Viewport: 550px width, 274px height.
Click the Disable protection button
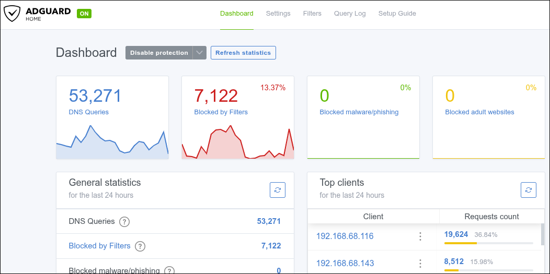[159, 53]
